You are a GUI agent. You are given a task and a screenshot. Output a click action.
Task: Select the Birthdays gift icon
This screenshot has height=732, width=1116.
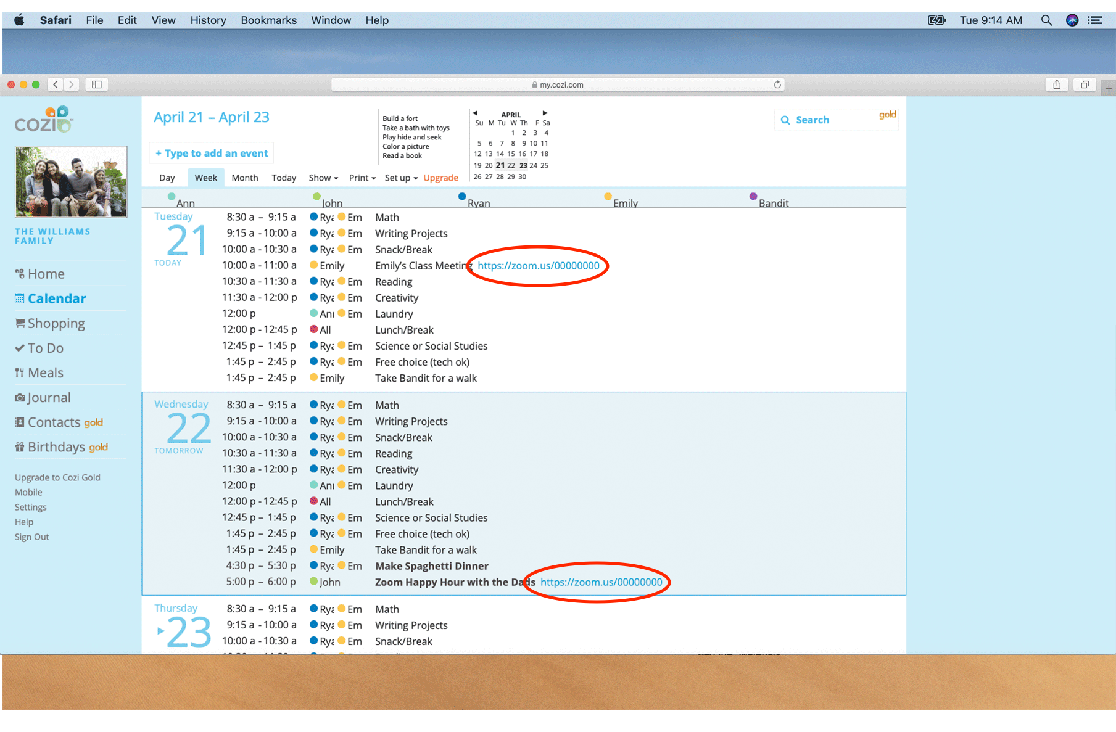pyautogui.click(x=20, y=446)
